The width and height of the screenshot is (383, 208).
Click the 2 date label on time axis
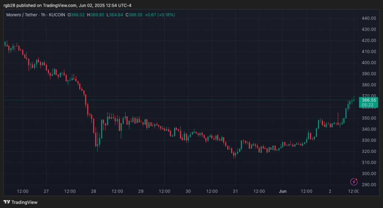330,192
